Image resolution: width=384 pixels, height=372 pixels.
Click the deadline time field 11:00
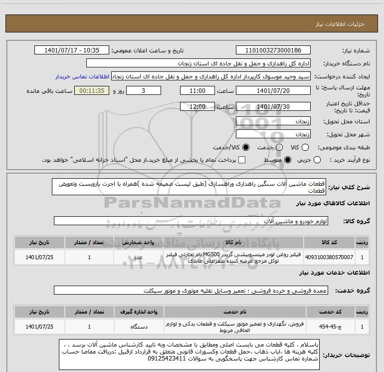197,90
